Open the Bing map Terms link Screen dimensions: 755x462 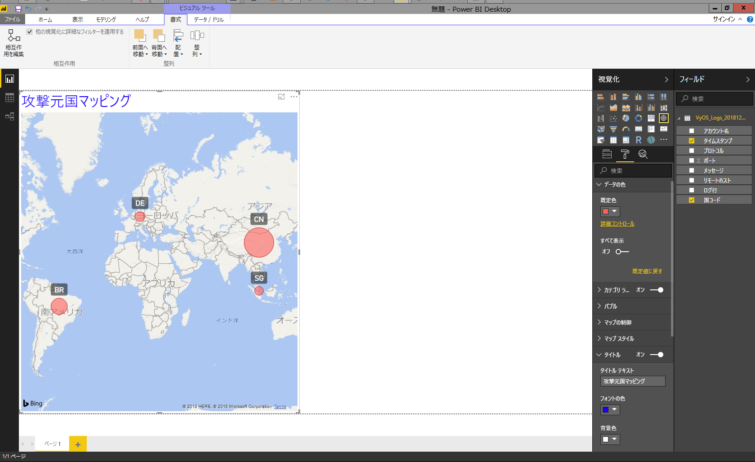[x=280, y=407]
